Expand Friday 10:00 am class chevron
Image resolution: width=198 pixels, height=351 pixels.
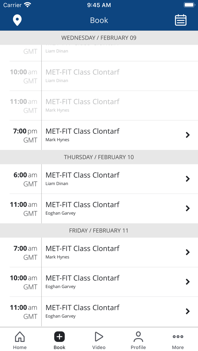pyautogui.click(x=188, y=282)
